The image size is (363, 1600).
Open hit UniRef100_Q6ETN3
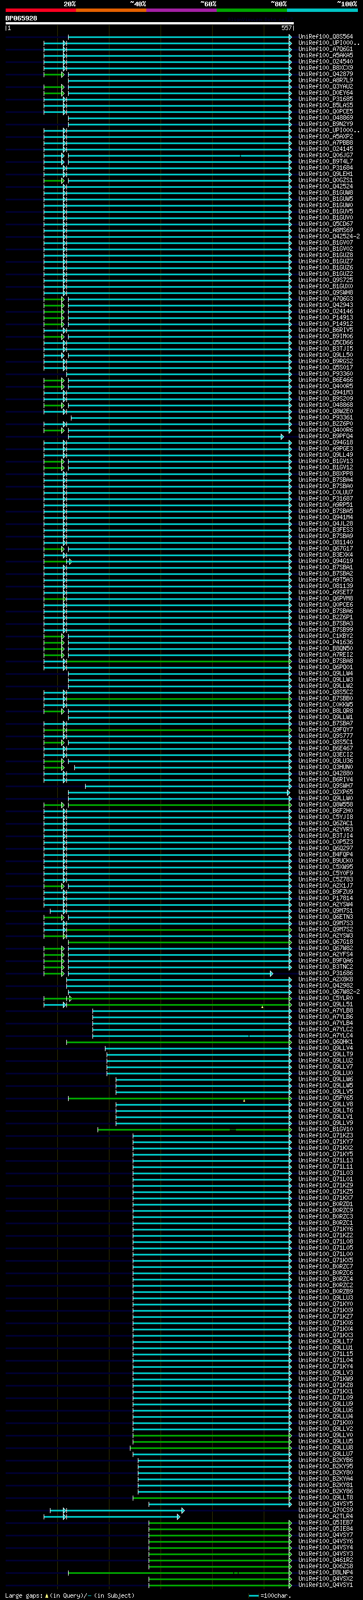point(326,917)
